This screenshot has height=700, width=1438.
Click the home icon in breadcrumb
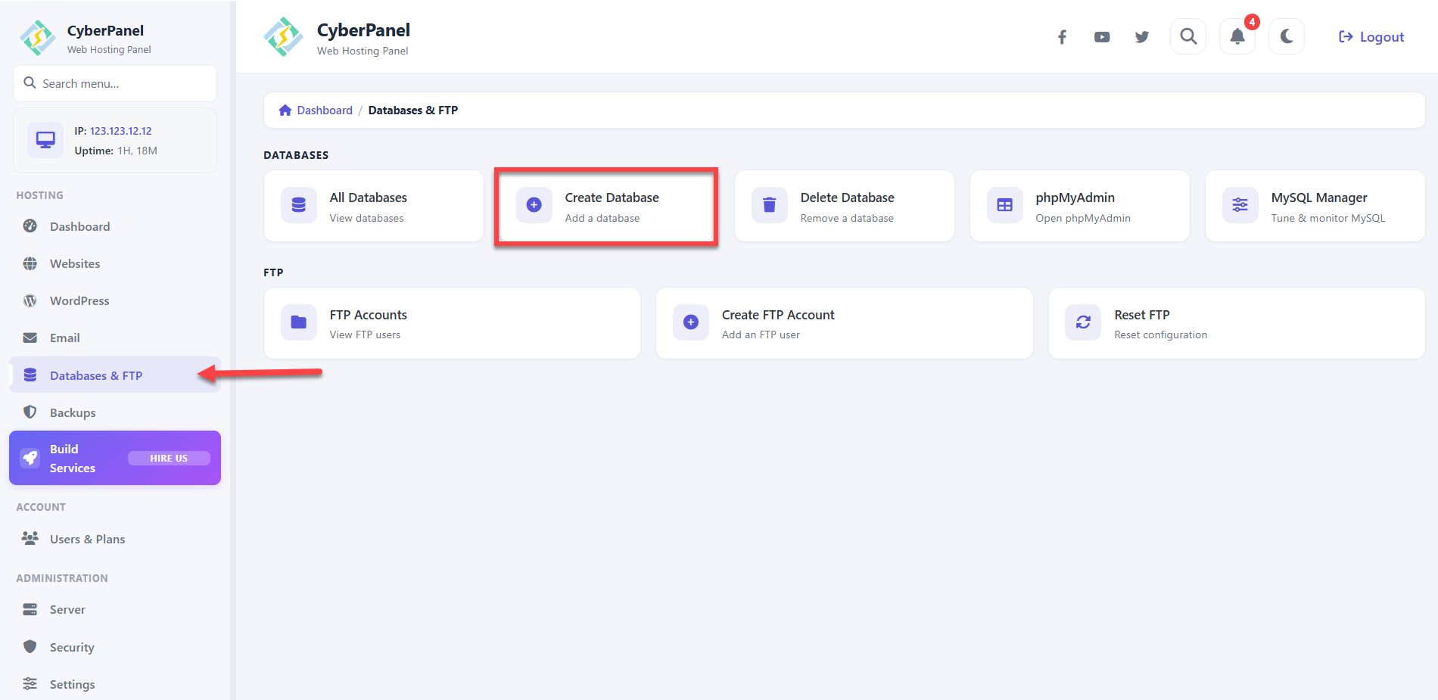point(285,110)
